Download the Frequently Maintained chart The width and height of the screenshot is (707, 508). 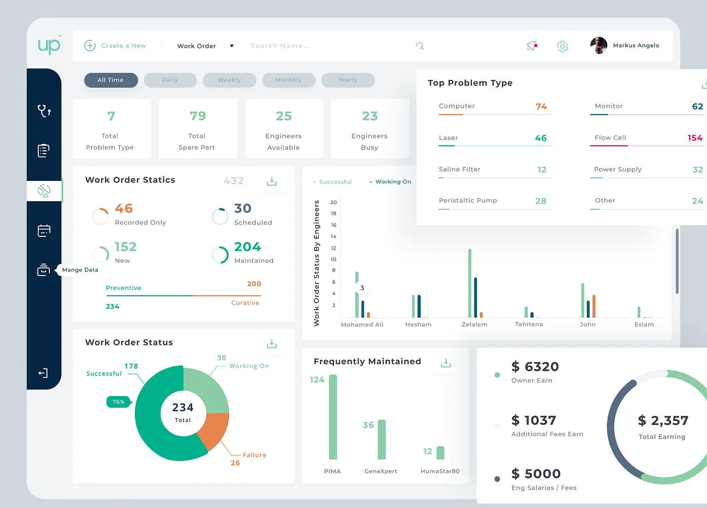[446, 363]
